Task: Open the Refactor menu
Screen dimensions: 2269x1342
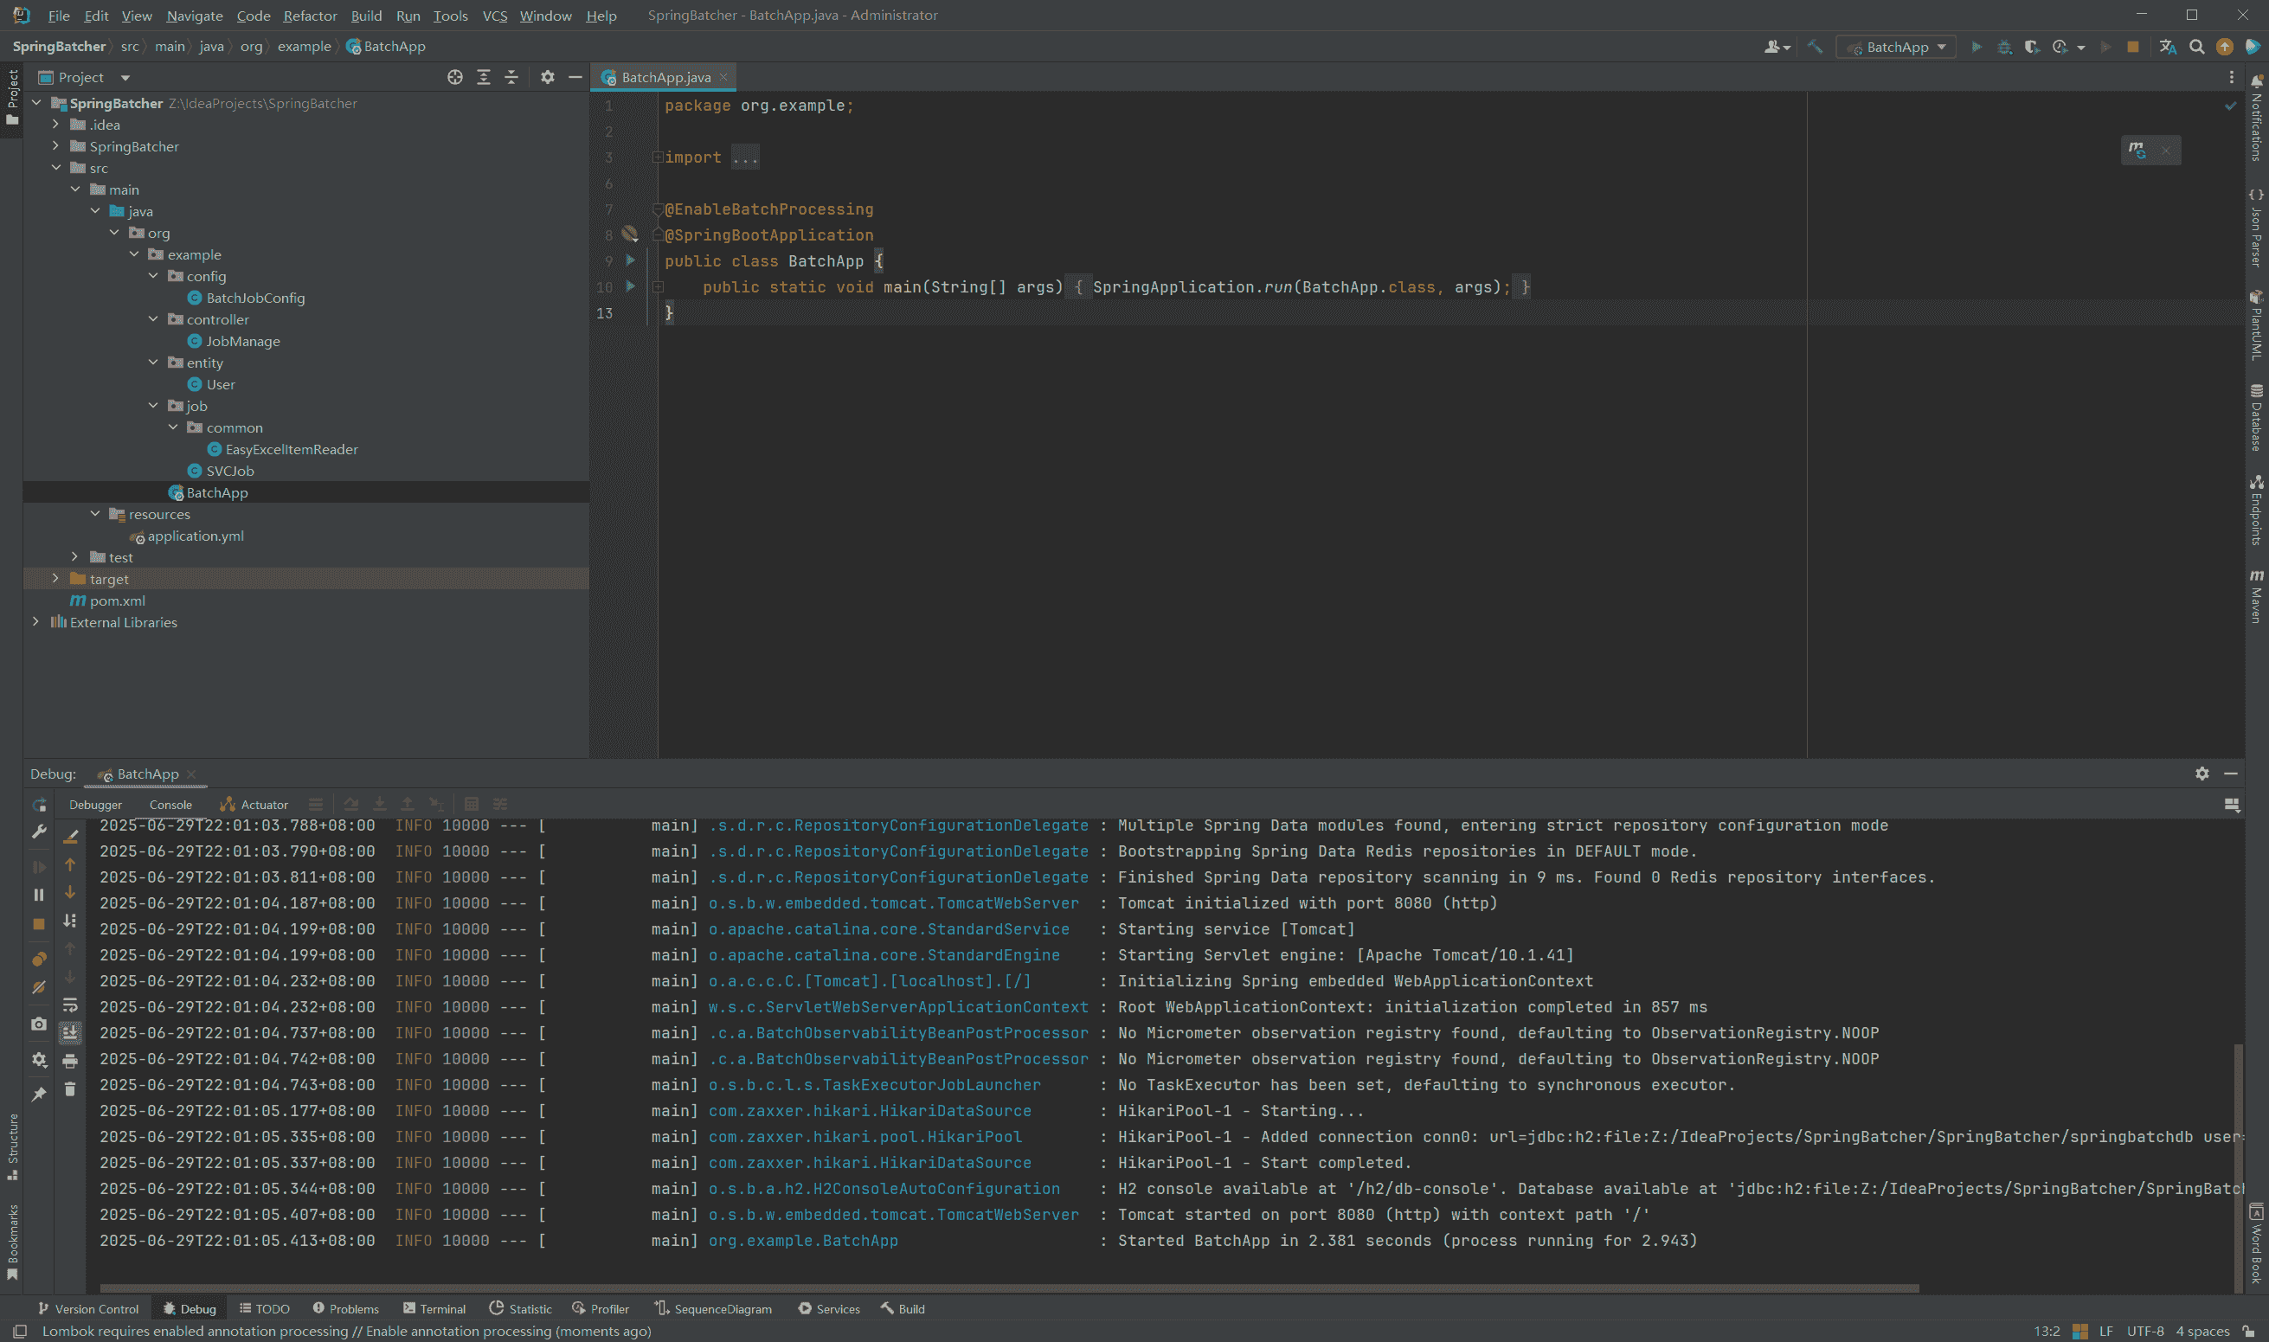Action: pos(309,16)
